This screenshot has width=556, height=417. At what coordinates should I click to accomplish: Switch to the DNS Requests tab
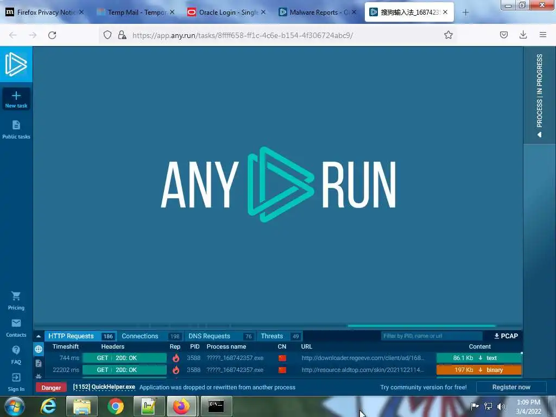[x=220, y=336]
